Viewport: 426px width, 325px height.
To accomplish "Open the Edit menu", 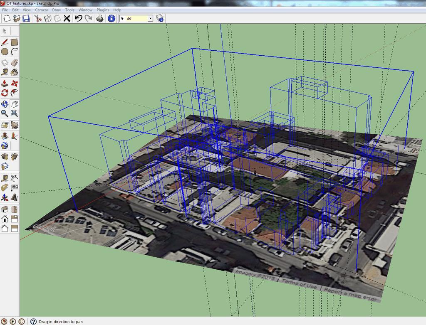I will 15,10.
